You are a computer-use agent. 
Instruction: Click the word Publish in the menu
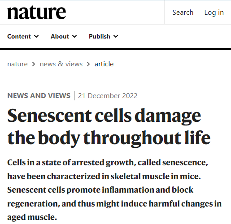point(100,36)
